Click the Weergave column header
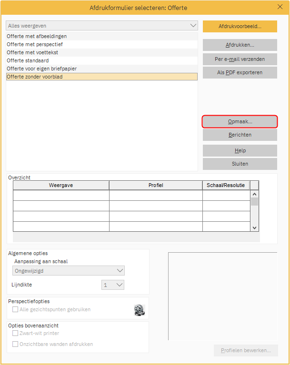This screenshot has width=290, height=365. (x=61, y=185)
